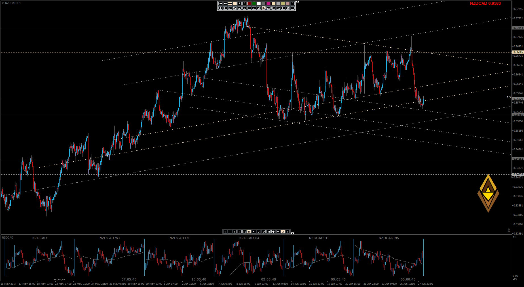Click the ER tool button

[x=230, y=8]
